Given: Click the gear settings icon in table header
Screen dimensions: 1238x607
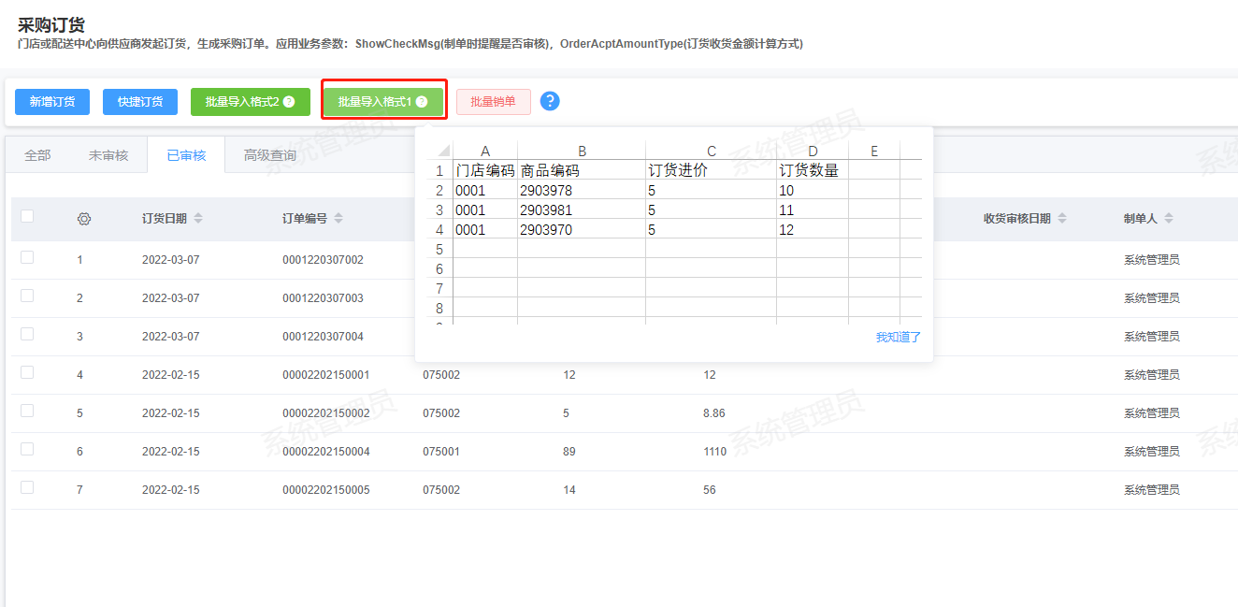Looking at the screenshot, I should pyautogui.click(x=84, y=219).
